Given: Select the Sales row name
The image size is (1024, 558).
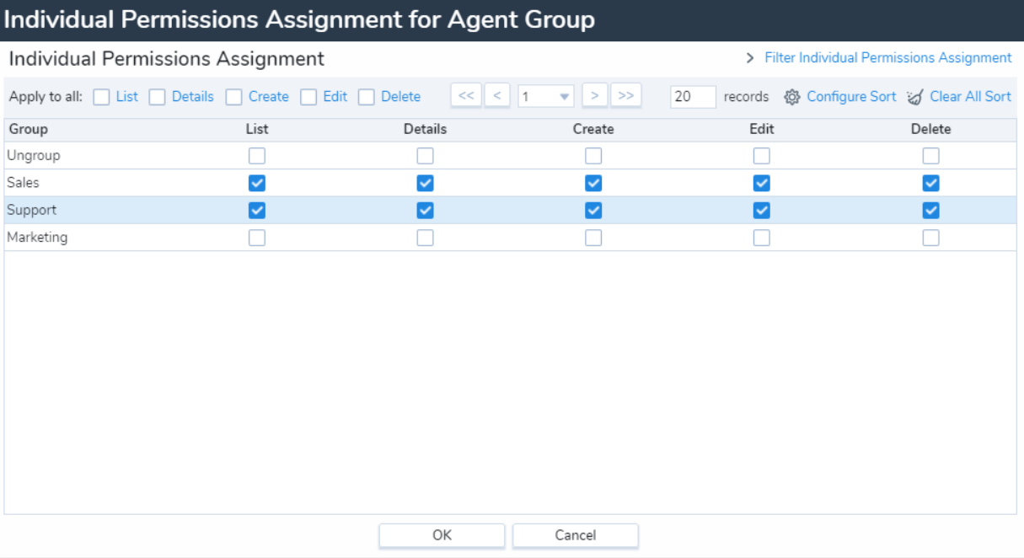Looking at the screenshot, I should tap(23, 183).
